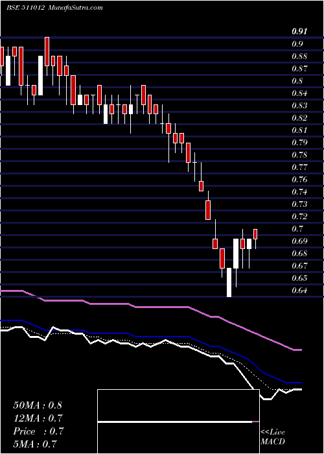324x454 pixels.
Task: Click the BSE 511012 ticker title
Action: [25, 8]
